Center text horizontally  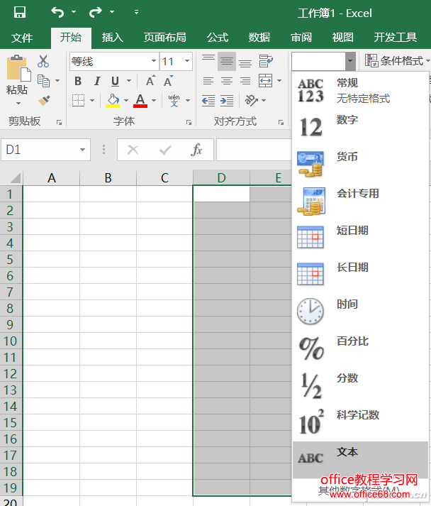point(227,81)
